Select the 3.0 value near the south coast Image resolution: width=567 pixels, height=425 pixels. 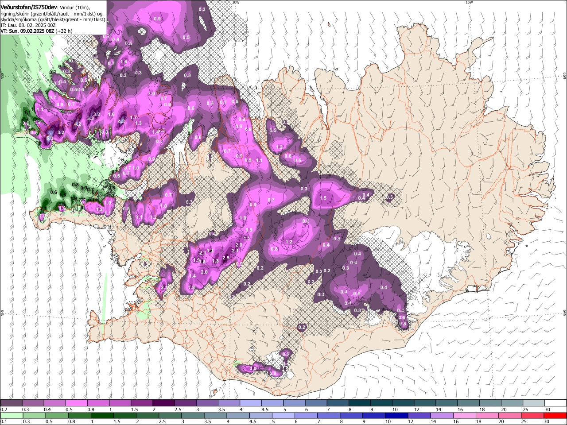[253, 368]
